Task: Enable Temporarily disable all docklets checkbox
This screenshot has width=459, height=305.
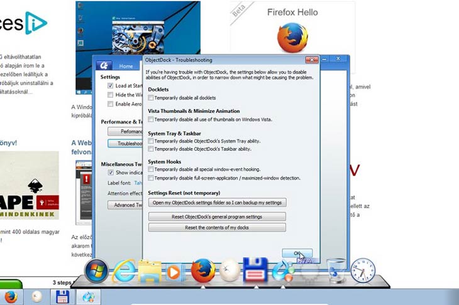Action: click(x=151, y=98)
